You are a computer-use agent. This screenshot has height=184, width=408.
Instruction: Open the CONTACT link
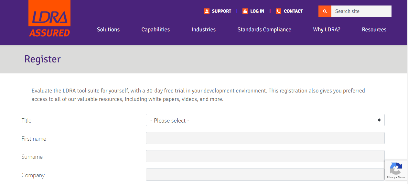point(293,11)
